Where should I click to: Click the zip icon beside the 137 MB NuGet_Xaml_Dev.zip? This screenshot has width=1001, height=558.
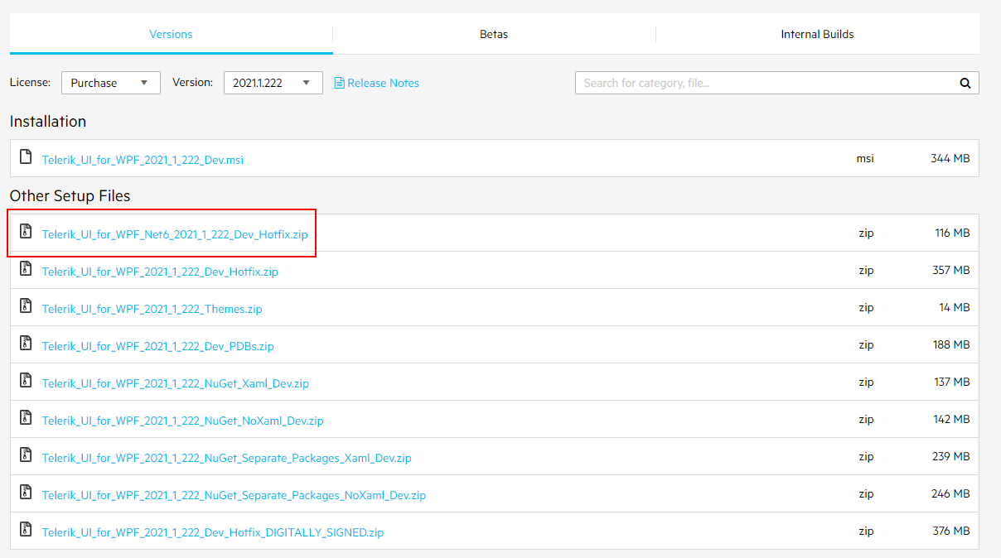point(26,380)
